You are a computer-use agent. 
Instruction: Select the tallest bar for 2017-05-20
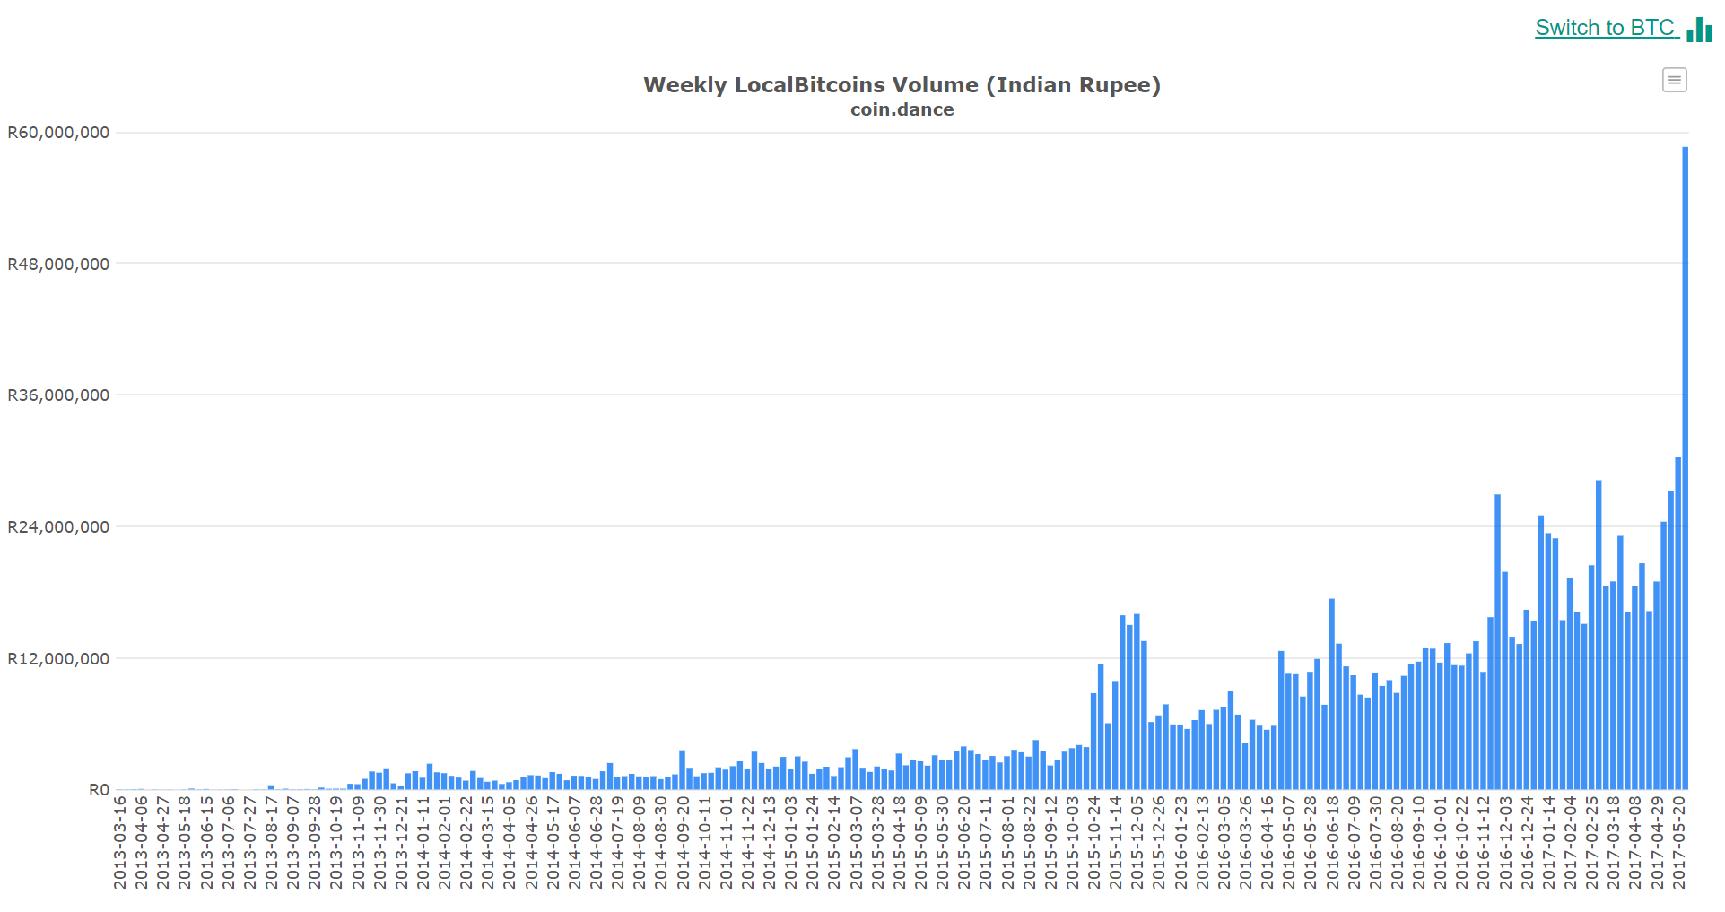tap(1685, 468)
